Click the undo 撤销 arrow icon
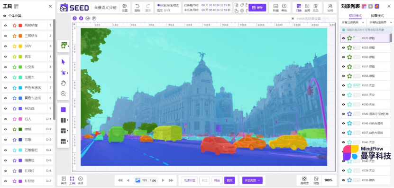394x188 pixels. point(137,8)
